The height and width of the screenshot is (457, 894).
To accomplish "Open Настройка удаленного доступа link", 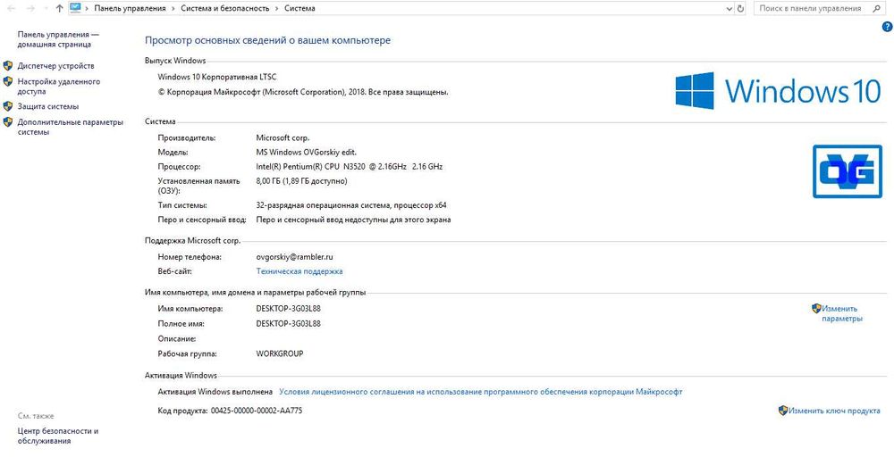I will click(59, 87).
